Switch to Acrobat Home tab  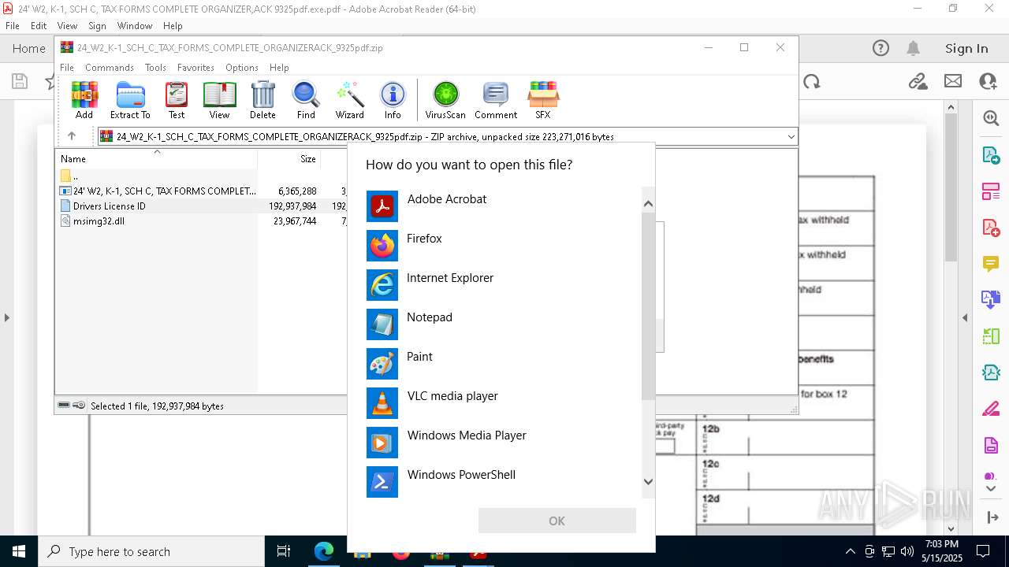[29, 48]
